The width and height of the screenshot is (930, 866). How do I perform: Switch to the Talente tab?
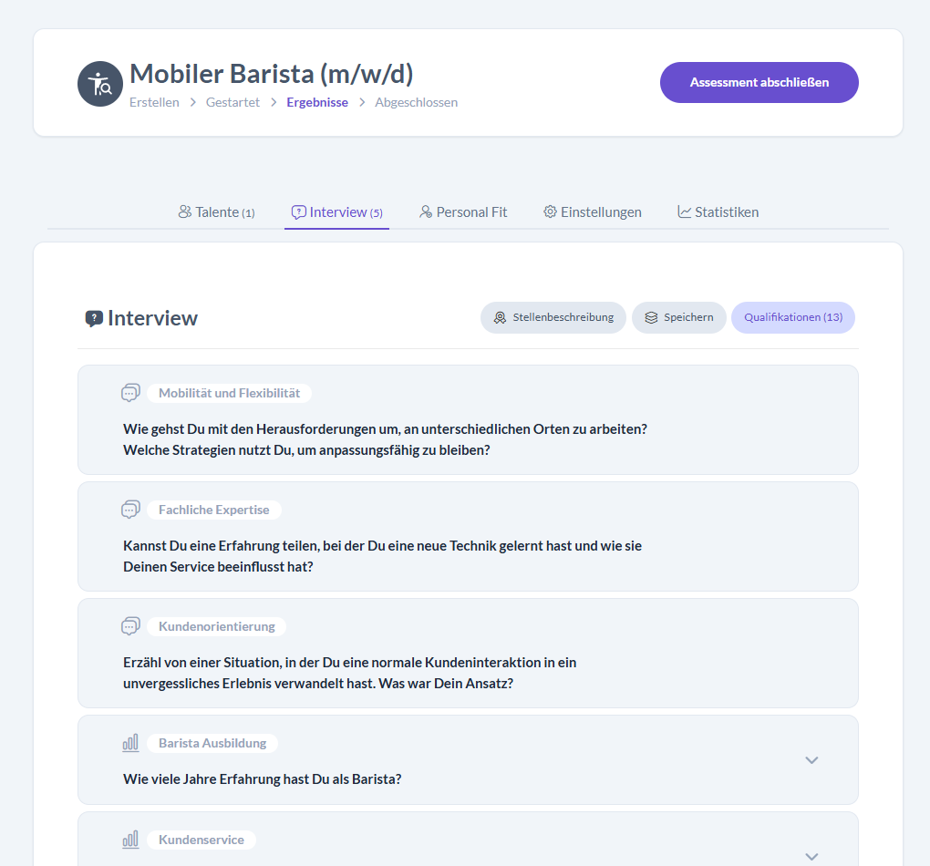click(x=216, y=211)
